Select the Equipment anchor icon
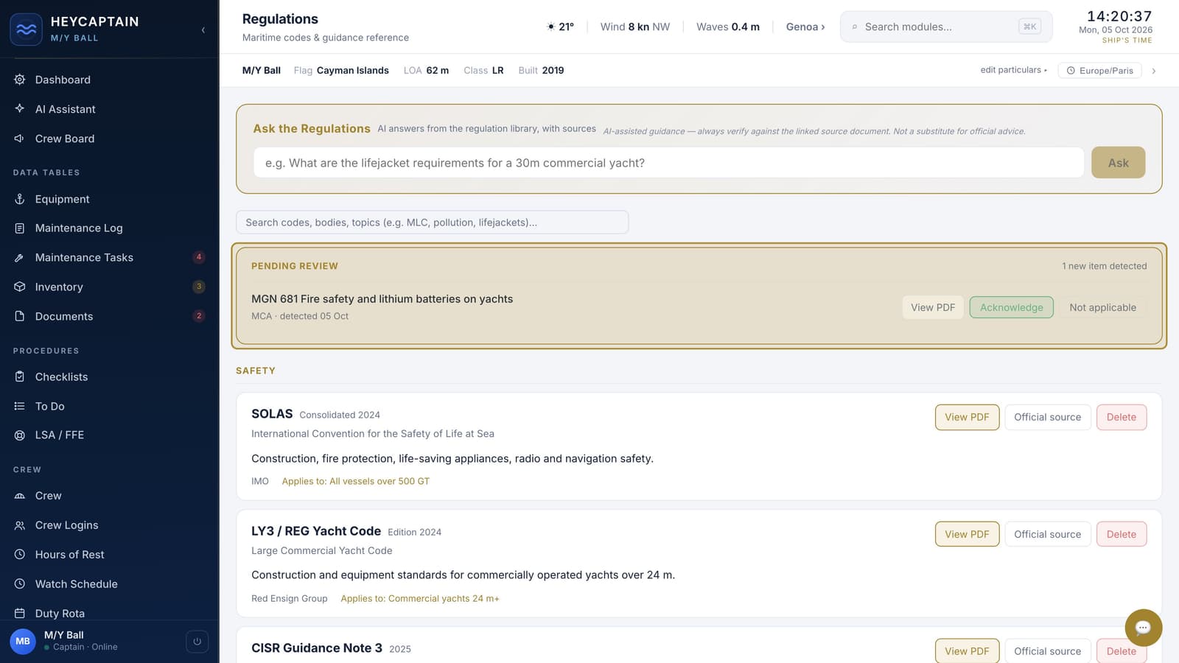Screen dimensions: 1179x663 [x=20, y=199]
